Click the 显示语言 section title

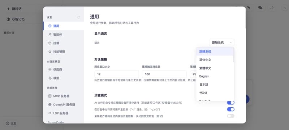101,33
